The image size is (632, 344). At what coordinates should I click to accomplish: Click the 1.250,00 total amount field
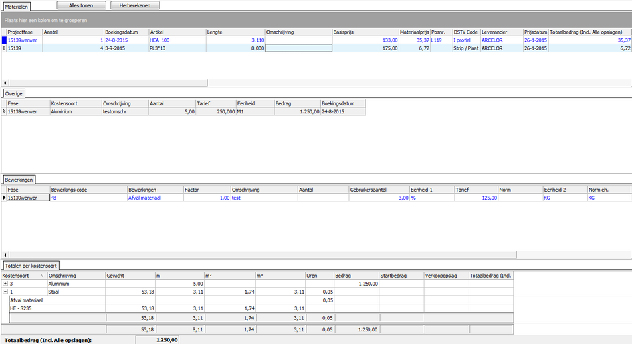pyautogui.click(x=158, y=340)
